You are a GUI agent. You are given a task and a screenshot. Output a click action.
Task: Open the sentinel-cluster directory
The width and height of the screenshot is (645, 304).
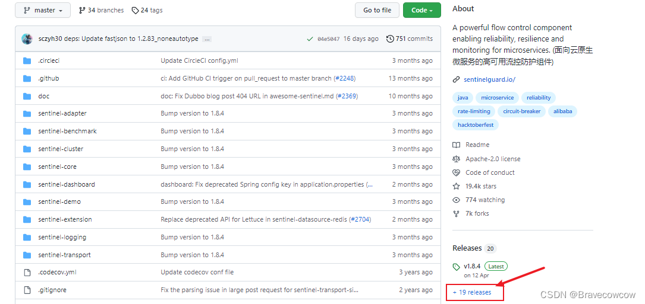(x=61, y=149)
